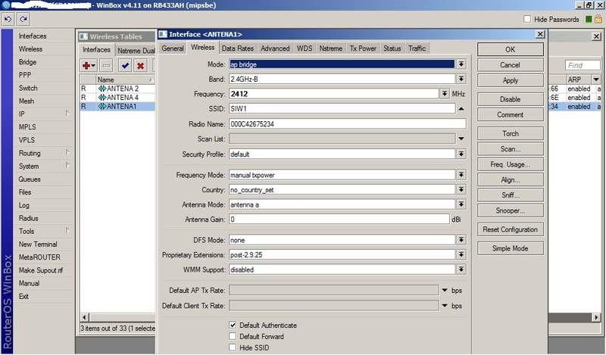Click the Undo arrow icon
606x355 pixels.
[x=8, y=19]
